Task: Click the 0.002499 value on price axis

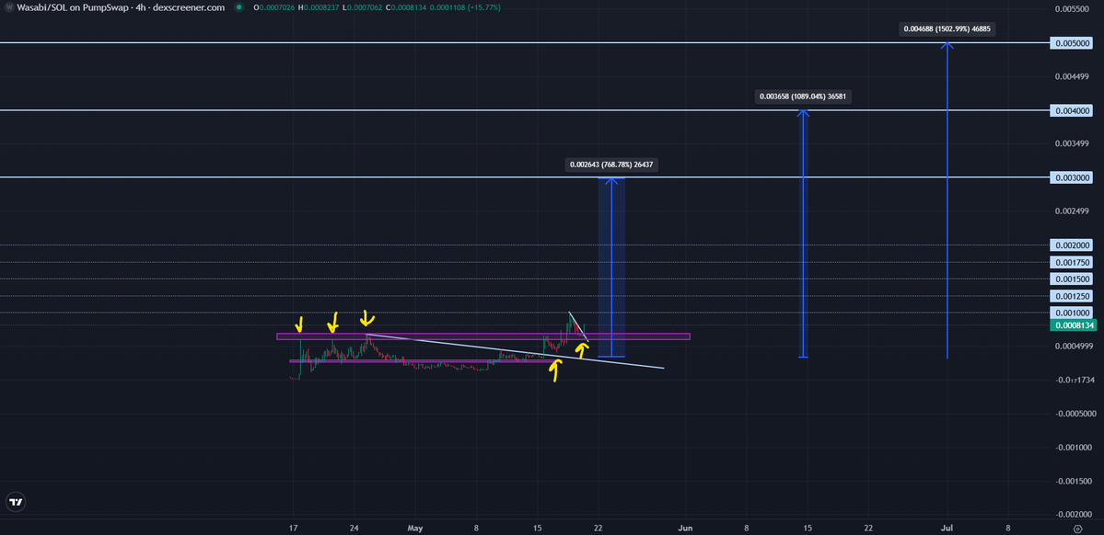Action: click(1073, 211)
